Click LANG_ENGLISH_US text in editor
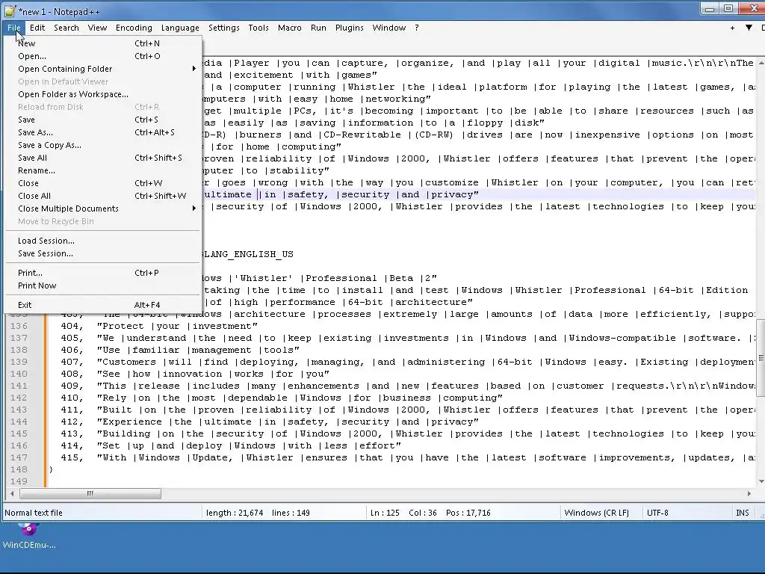 coord(247,254)
